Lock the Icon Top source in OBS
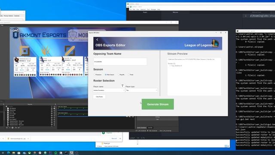The width and height of the screenshot is (275, 155). (x=54, y=112)
